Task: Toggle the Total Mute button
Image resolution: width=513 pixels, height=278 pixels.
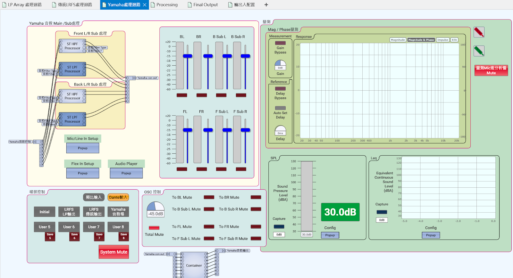Action: pyautogui.click(x=154, y=228)
